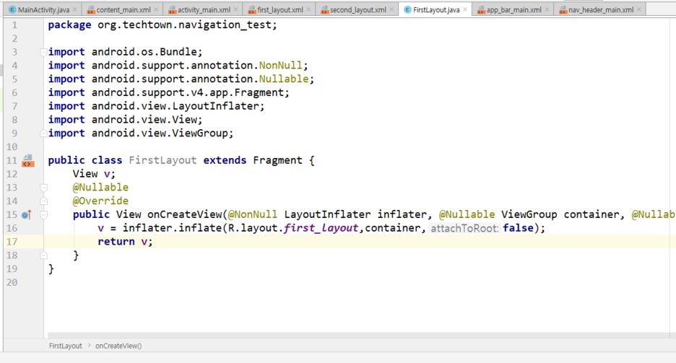676x363 pixels.
Task: Close the nav_header_main.xml tab
Action: [639, 9]
